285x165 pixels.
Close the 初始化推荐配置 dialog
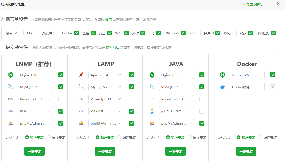click(x=278, y=4)
